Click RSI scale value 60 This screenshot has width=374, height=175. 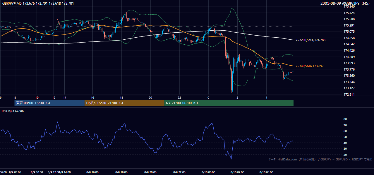pyautogui.click(x=345, y=131)
